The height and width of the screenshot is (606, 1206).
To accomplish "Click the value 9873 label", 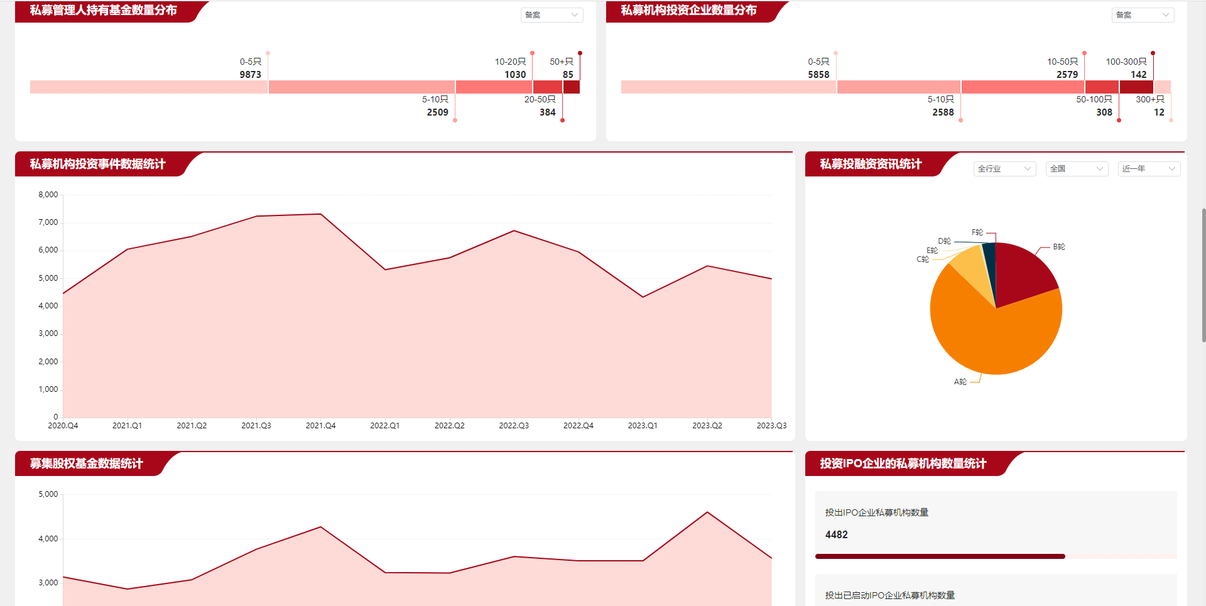I will pos(250,75).
